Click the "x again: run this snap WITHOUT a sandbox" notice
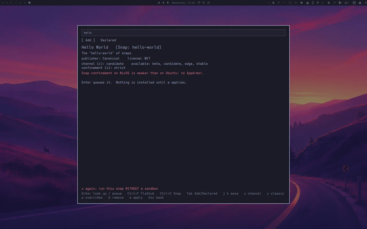 [120, 189]
